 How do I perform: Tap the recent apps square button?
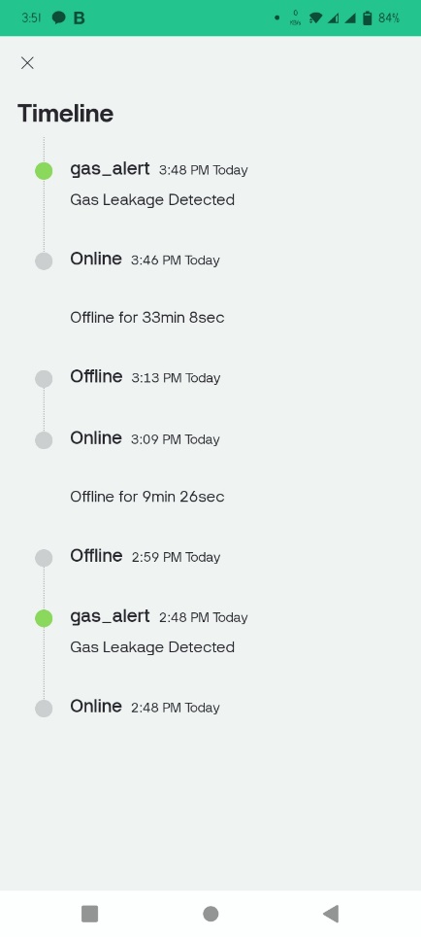click(89, 914)
